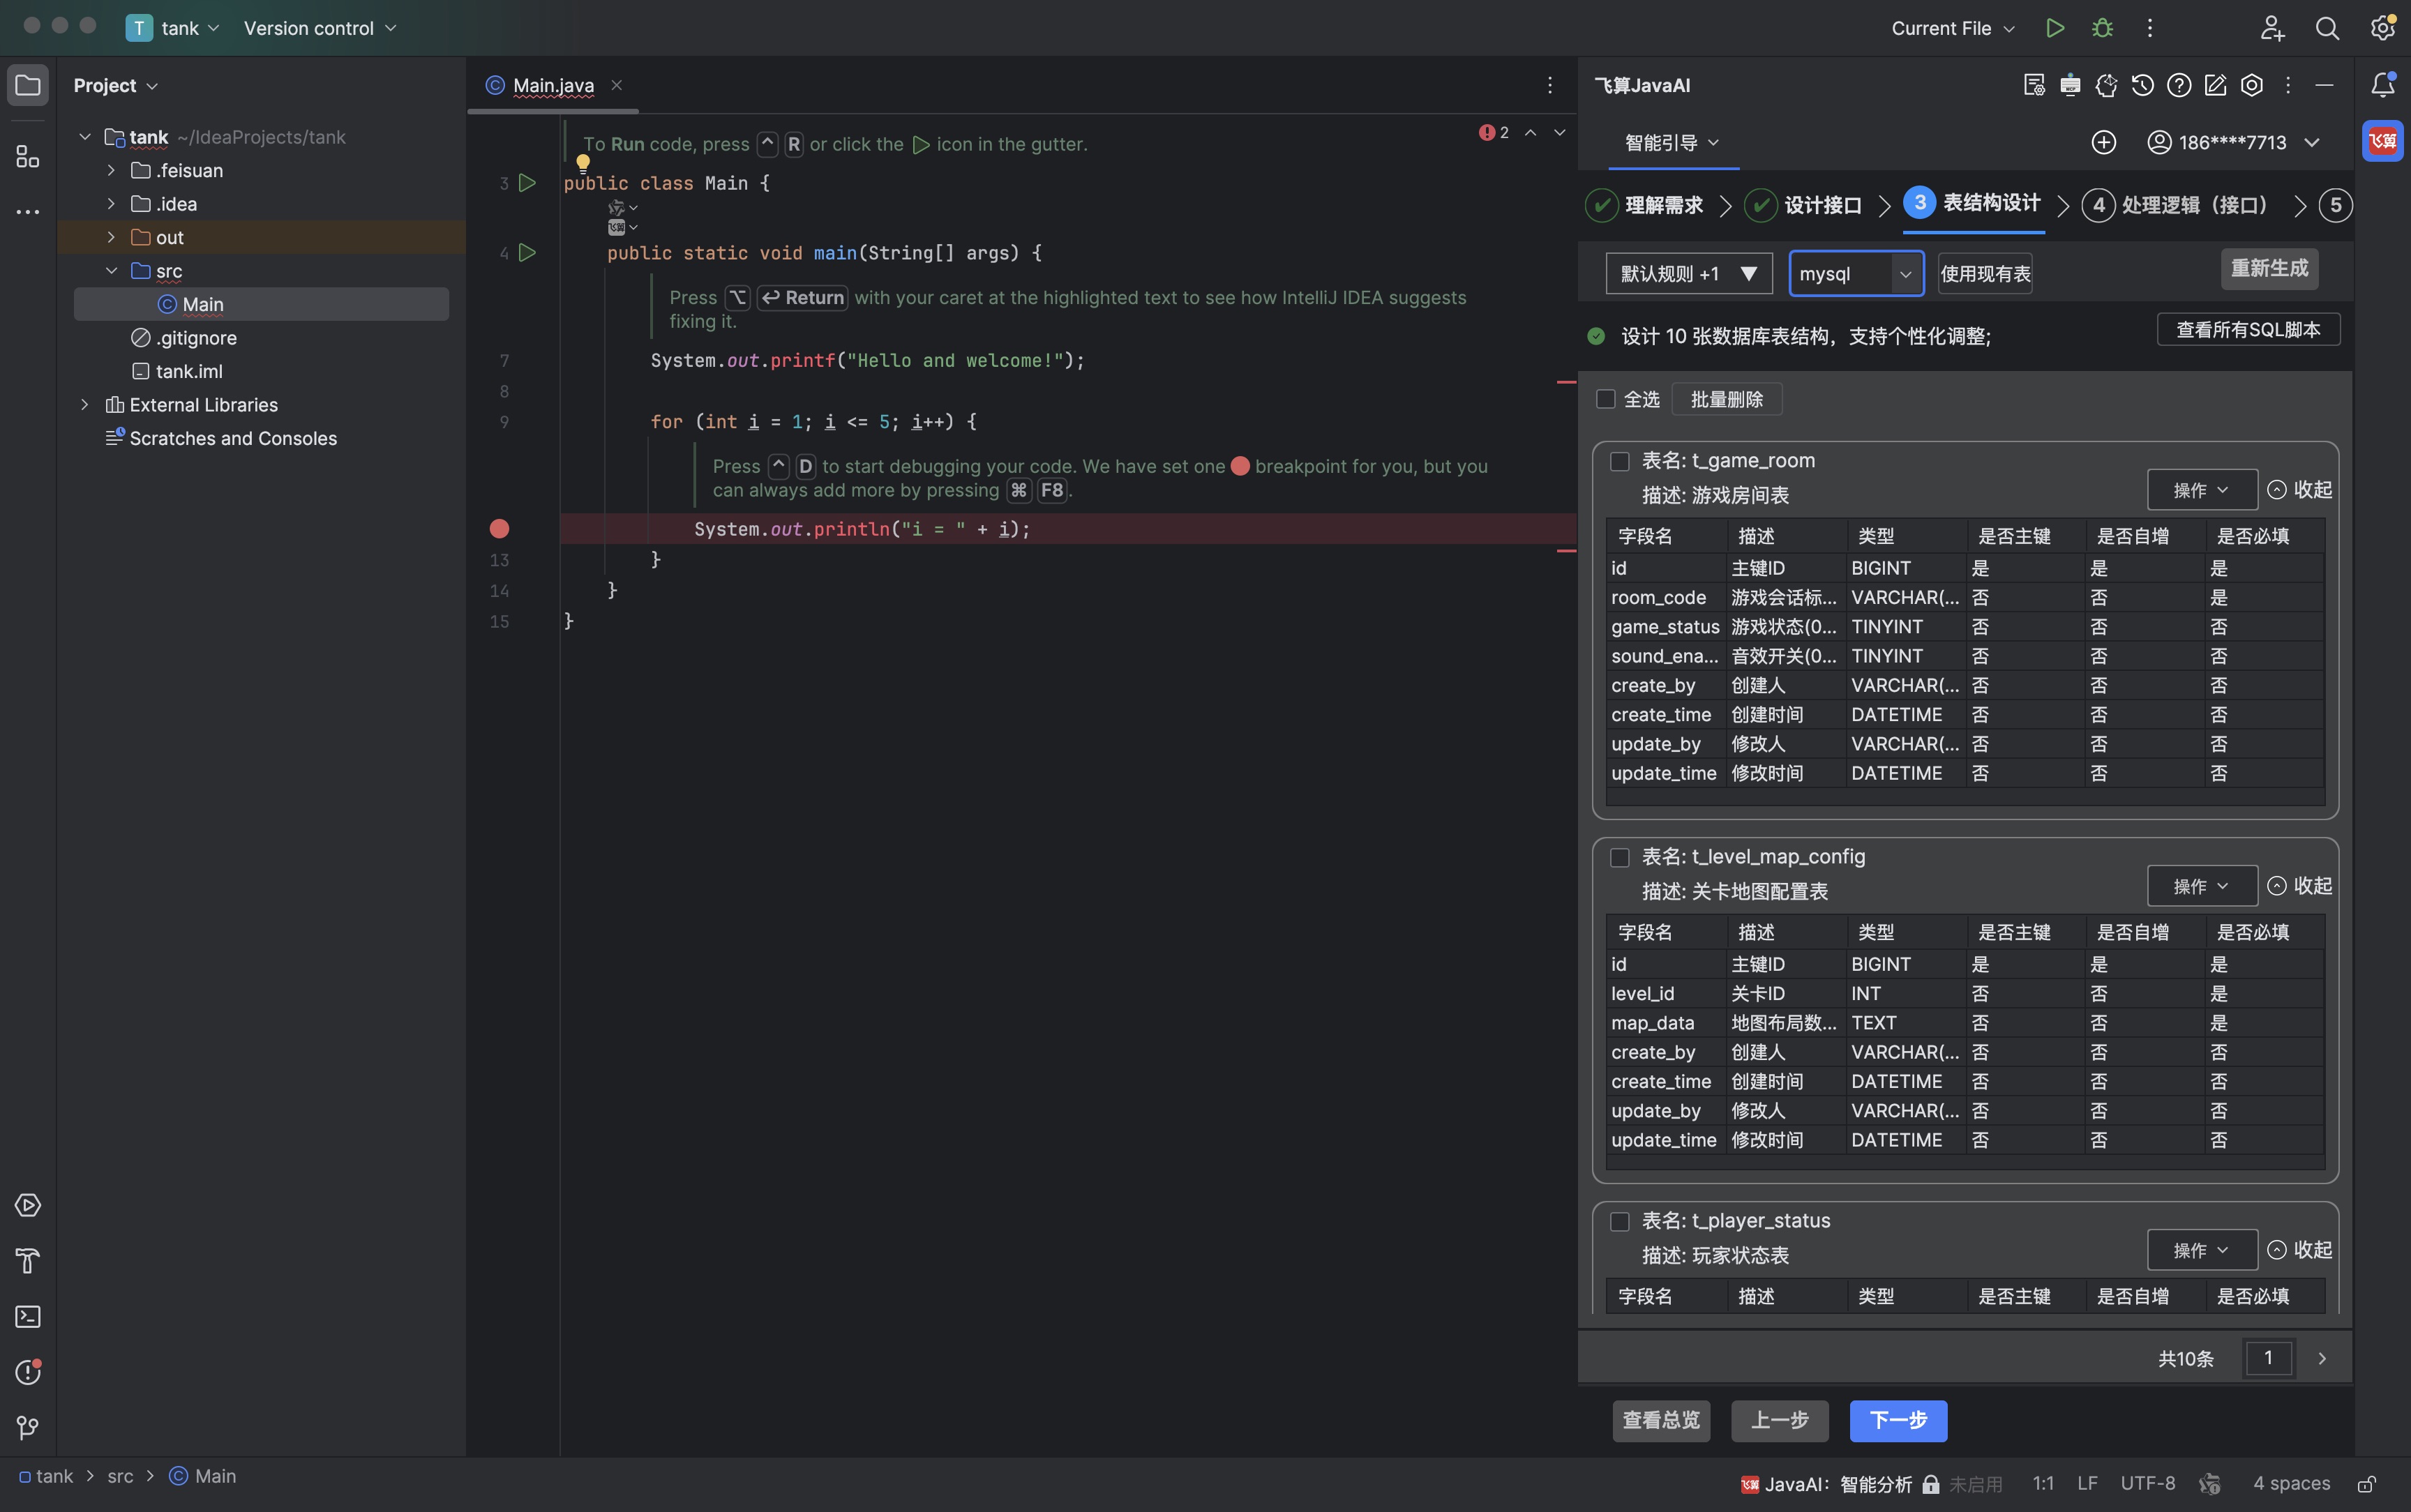Check the t_game_room table checkbox

pos(1620,461)
